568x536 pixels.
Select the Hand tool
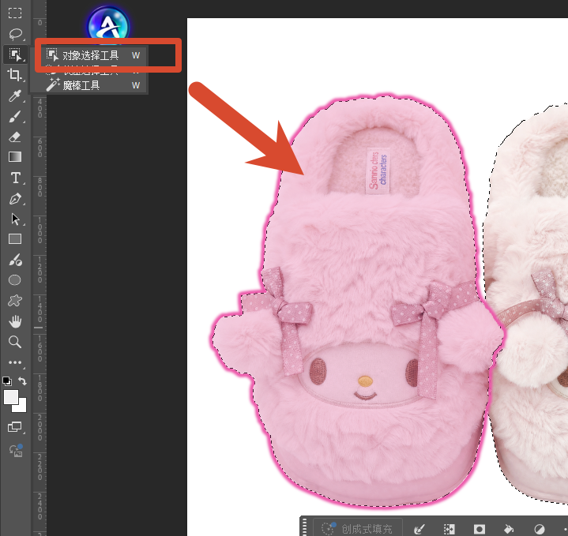coord(15,321)
